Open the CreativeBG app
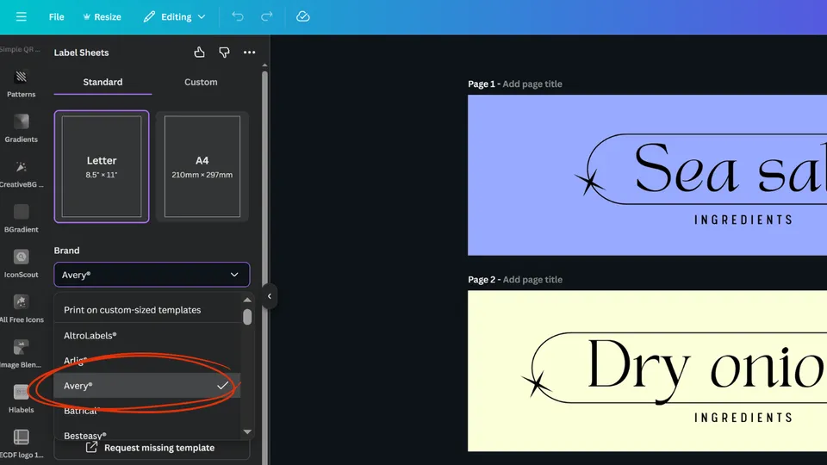Screen dimensions: 827x465 pyautogui.click(x=21, y=174)
